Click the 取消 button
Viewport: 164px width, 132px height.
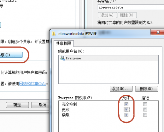pos(40,105)
